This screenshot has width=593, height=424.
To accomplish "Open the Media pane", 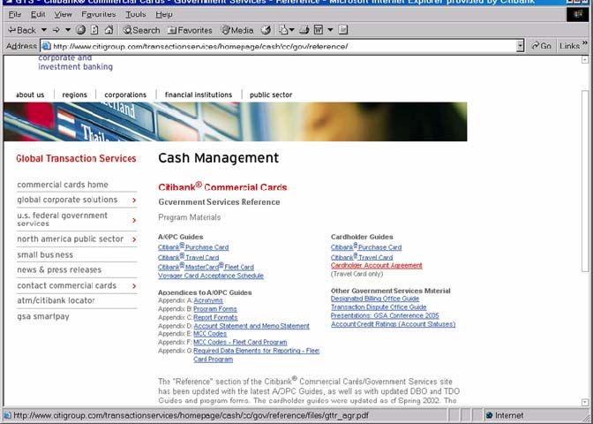I will coord(237,30).
